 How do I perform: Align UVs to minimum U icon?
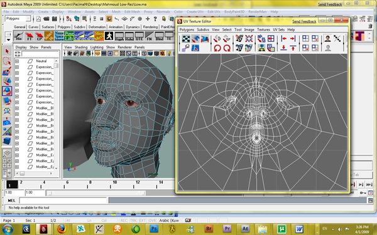pyautogui.click(x=284, y=39)
